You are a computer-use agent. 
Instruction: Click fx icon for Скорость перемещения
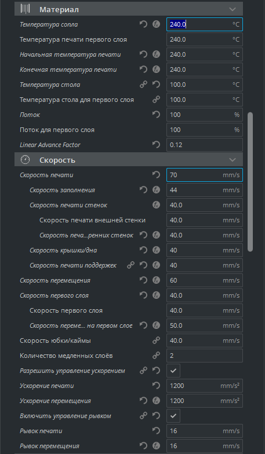pyautogui.click(x=157, y=280)
